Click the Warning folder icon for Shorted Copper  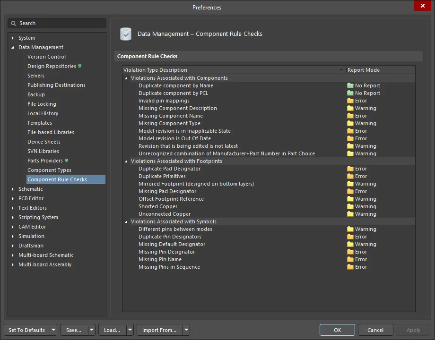350,206
